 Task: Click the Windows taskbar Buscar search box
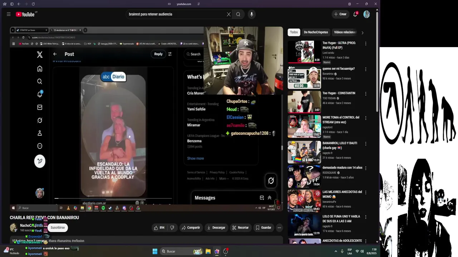click(181, 251)
